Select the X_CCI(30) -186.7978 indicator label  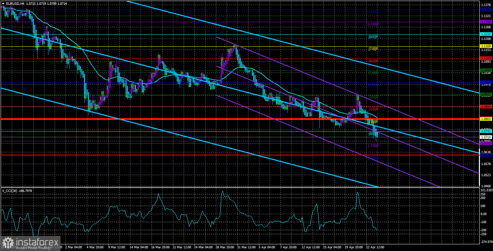click(17, 191)
